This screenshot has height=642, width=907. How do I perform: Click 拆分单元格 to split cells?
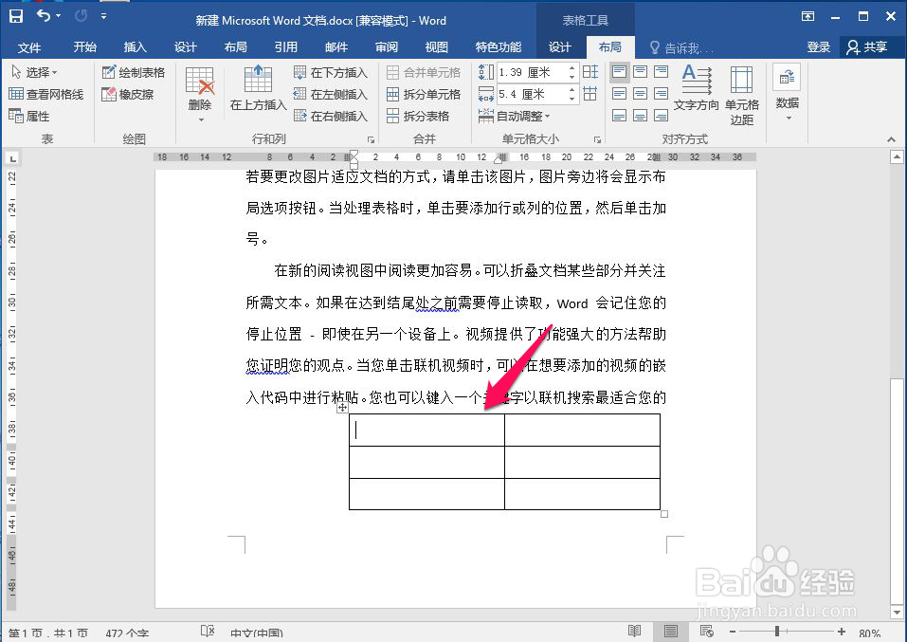431,94
